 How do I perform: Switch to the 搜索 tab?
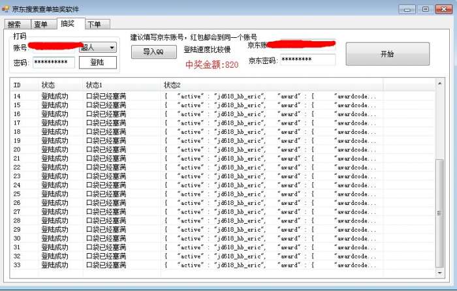click(17, 24)
